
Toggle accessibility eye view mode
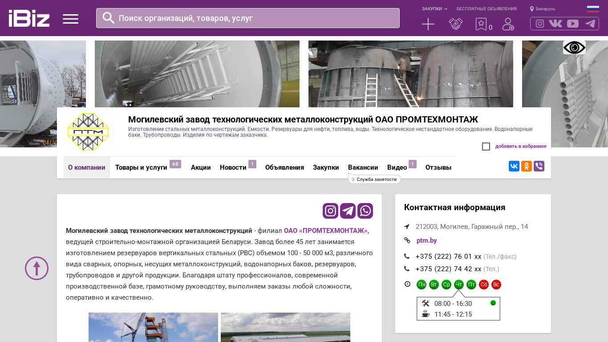(x=574, y=48)
